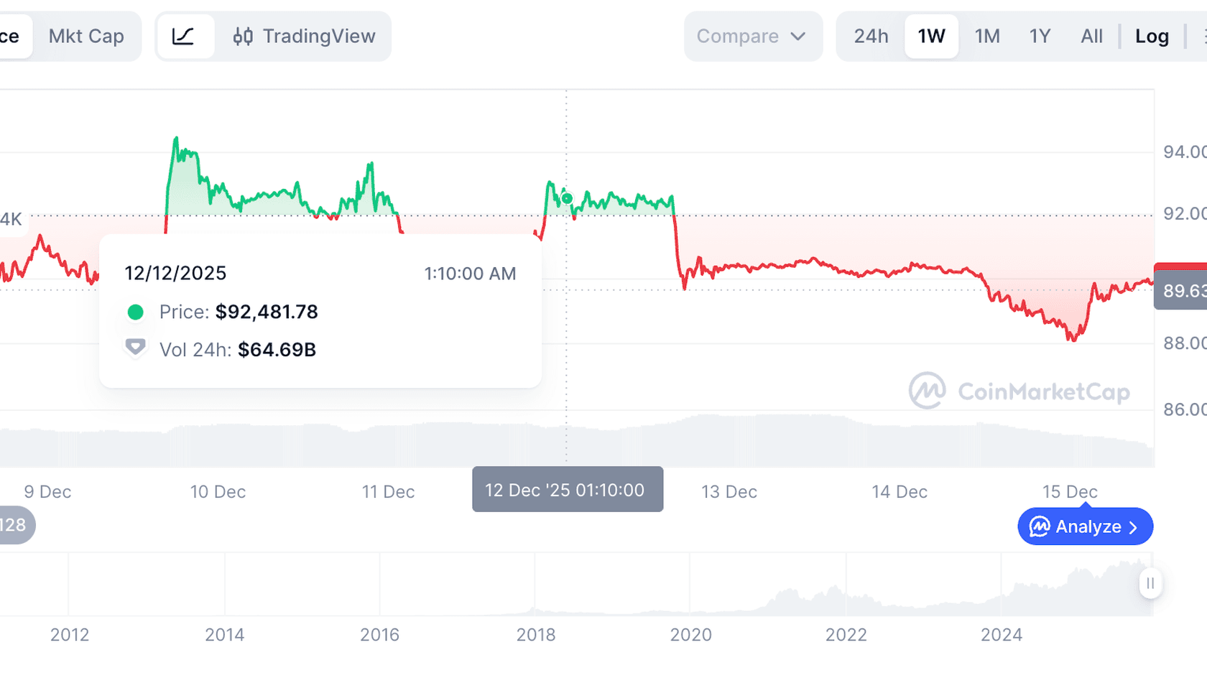Select the line chart icon
The height and width of the screenshot is (678, 1207).
coord(185,36)
